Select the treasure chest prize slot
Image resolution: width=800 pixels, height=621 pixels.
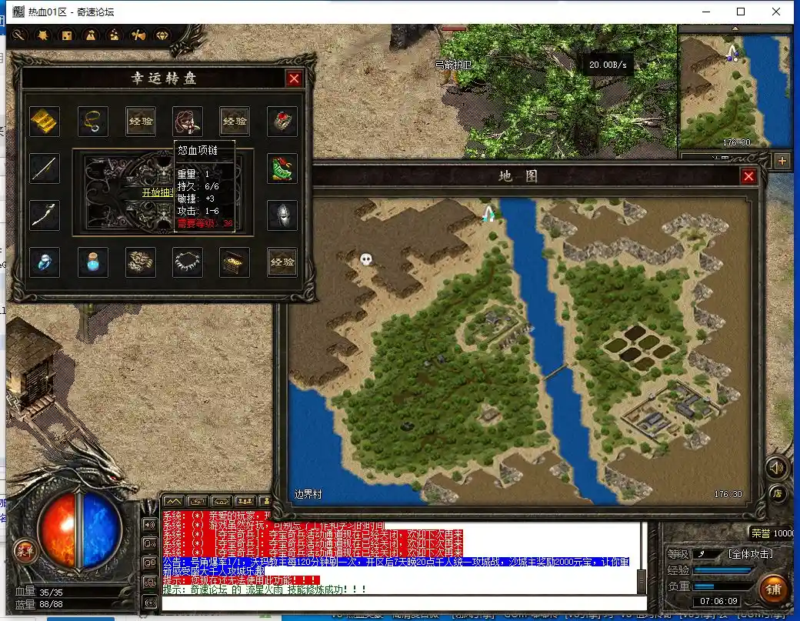[x=234, y=262]
